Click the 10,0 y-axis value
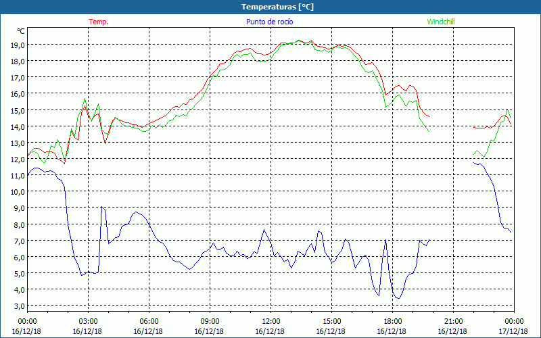The height and width of the screenshot is (338, 541). click(x=18, y=192)
